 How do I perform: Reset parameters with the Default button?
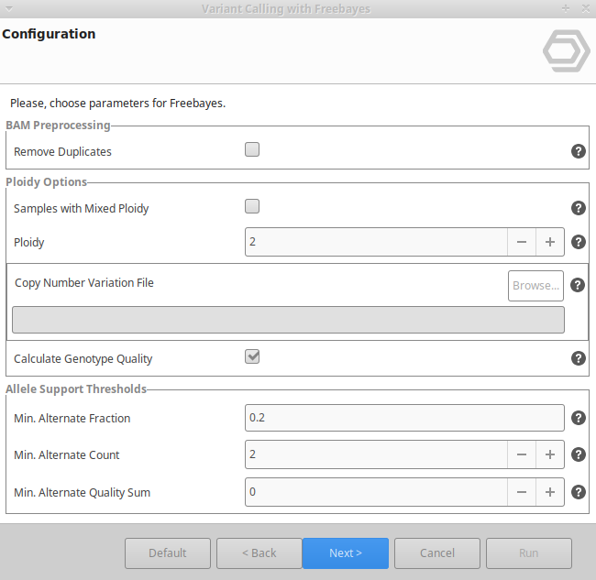click(x=168, y=553)
